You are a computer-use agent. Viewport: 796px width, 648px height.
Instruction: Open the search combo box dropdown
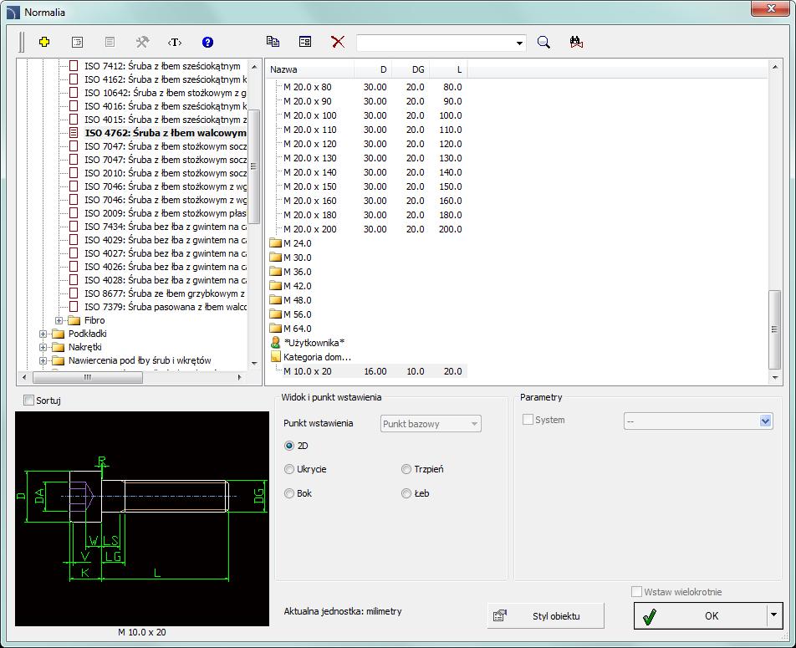pos(519,43)
